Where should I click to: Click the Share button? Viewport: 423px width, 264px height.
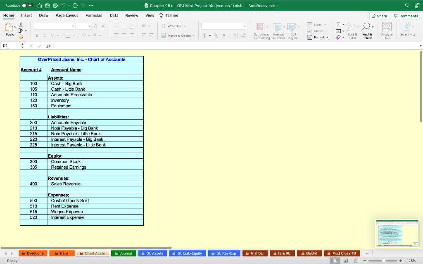379,15
